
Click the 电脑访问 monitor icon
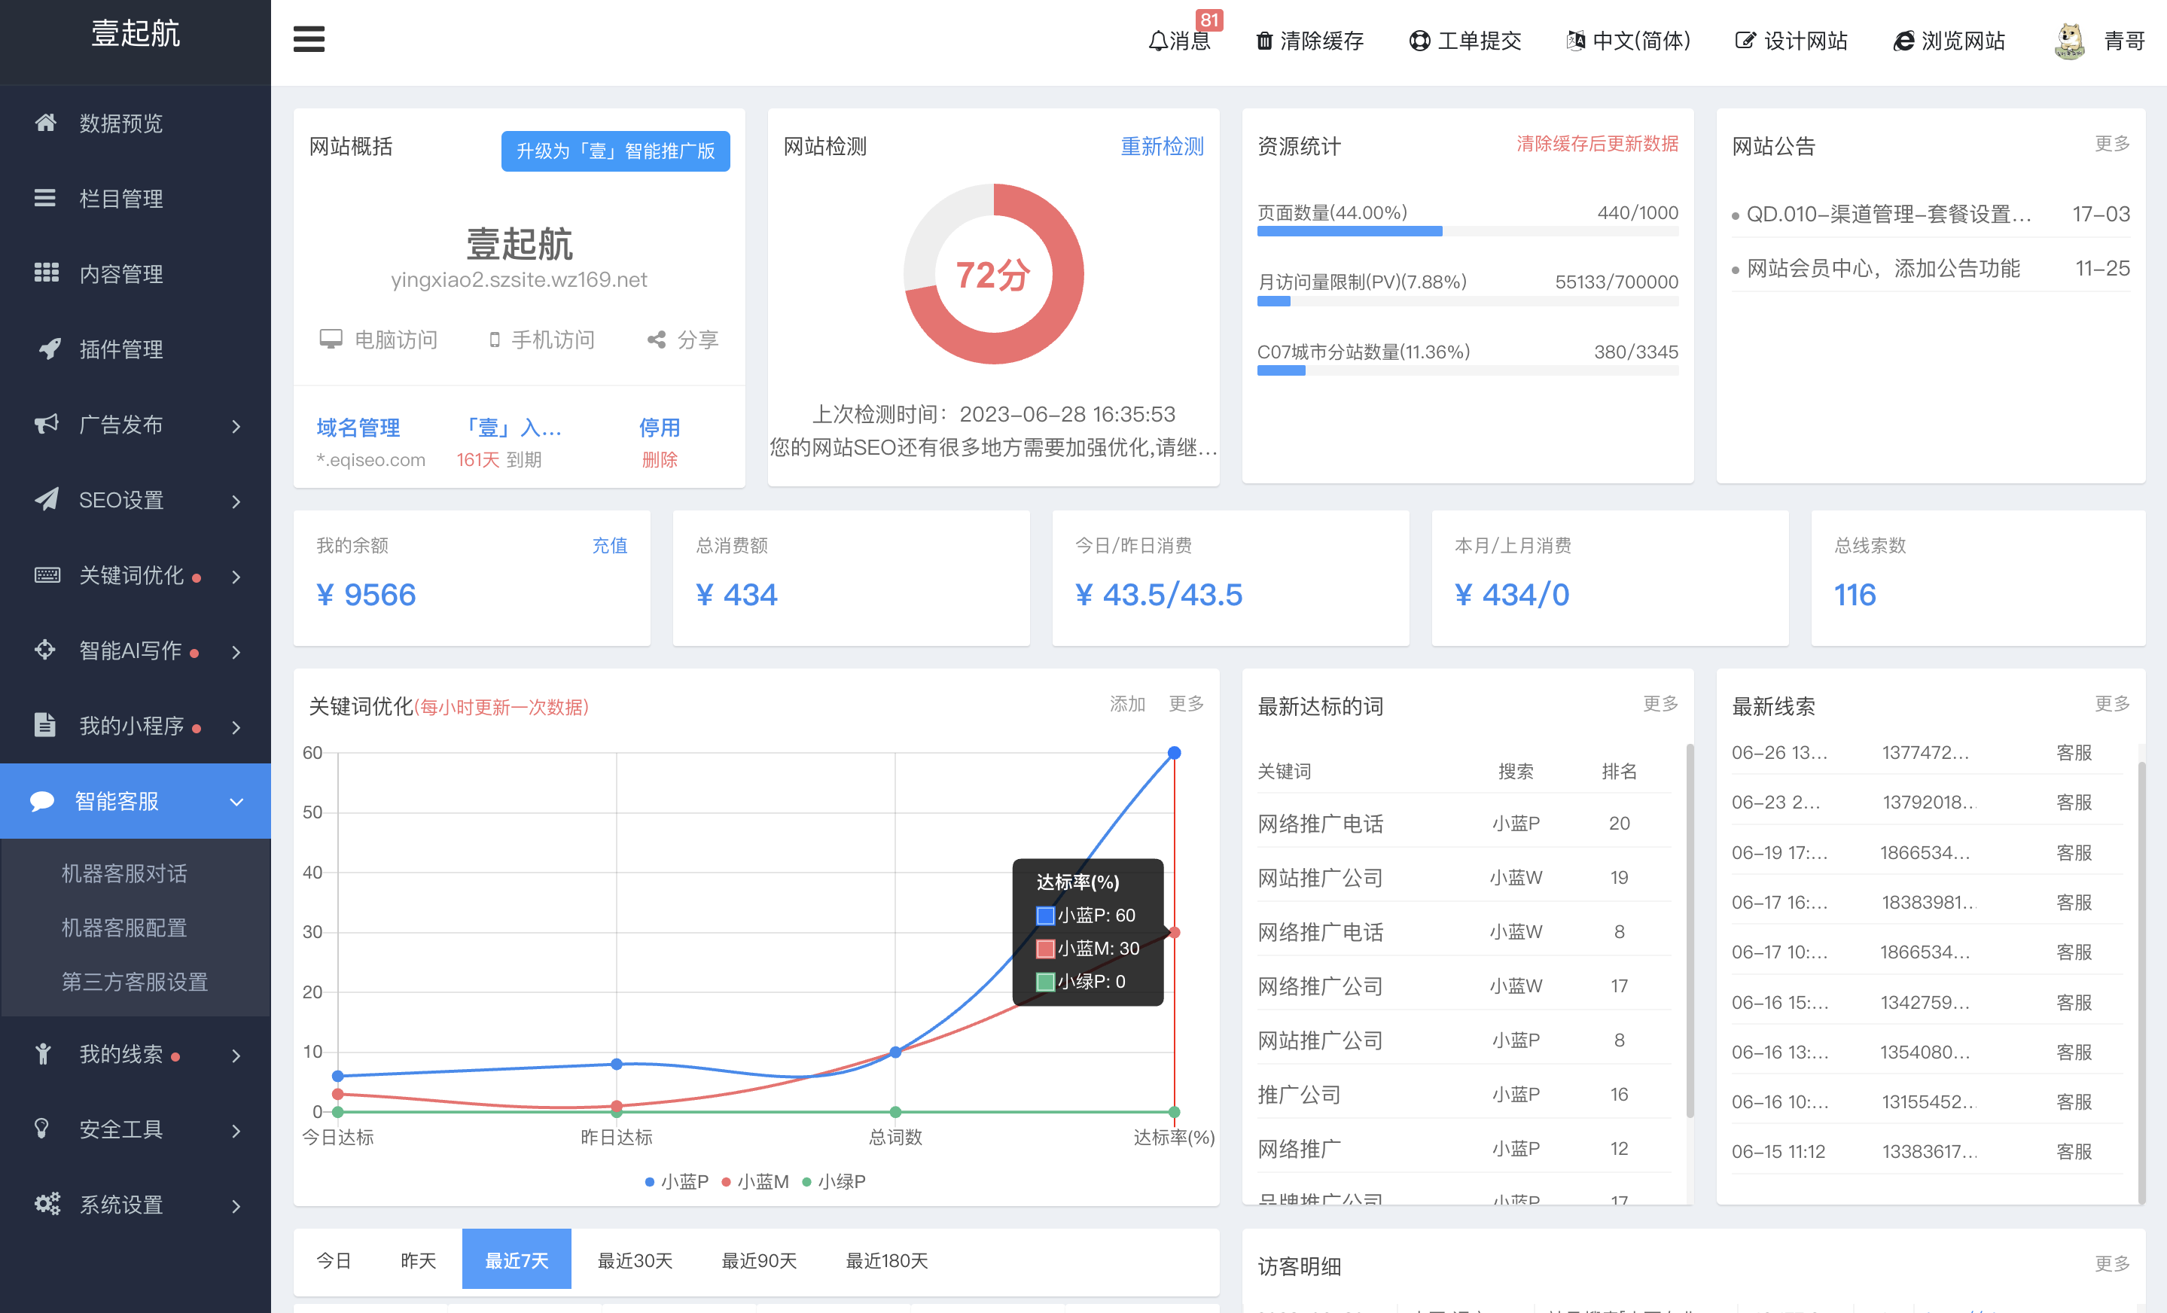pos(331,340)
